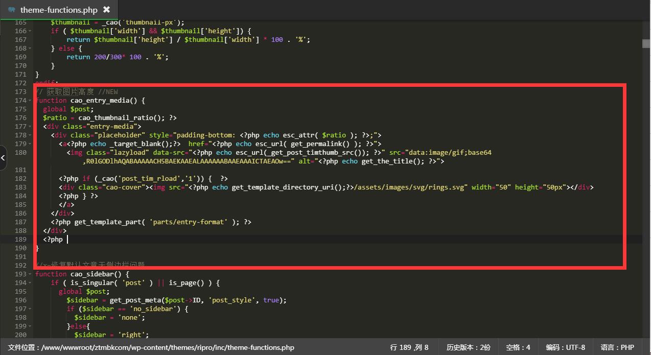This screenshot has height=355, width=651.
Task: Open the row 189 column 8 position indicator
Action: tap(409, 347)
